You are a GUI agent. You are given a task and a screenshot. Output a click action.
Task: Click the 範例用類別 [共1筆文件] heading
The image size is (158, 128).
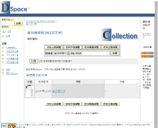[45, 33]
